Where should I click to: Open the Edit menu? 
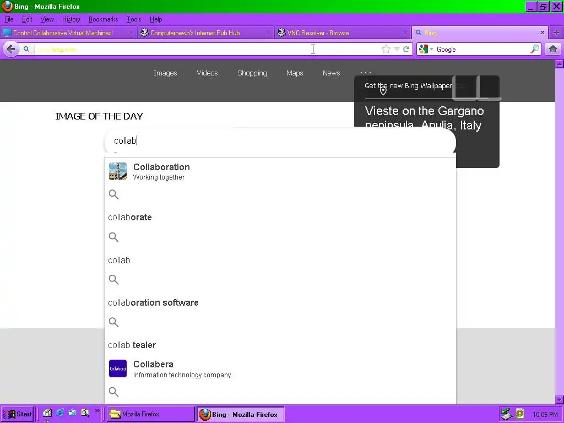click(x=27, y=19)
